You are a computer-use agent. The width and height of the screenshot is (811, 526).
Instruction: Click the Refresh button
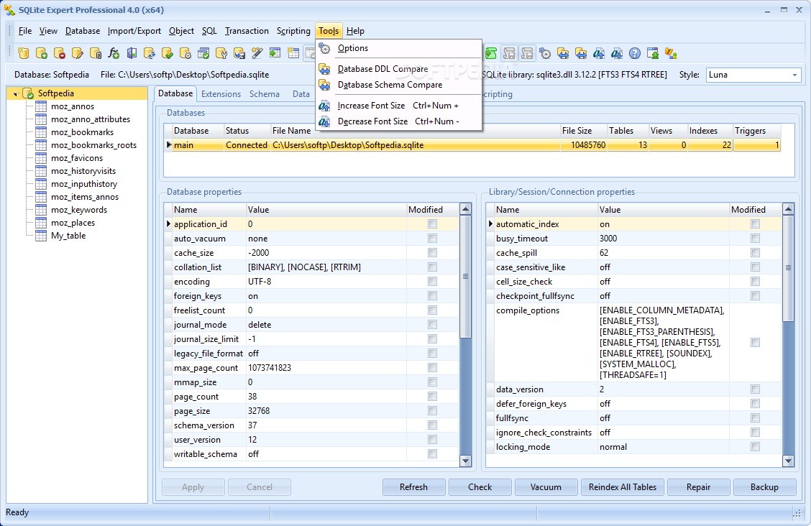click(414, 487)
